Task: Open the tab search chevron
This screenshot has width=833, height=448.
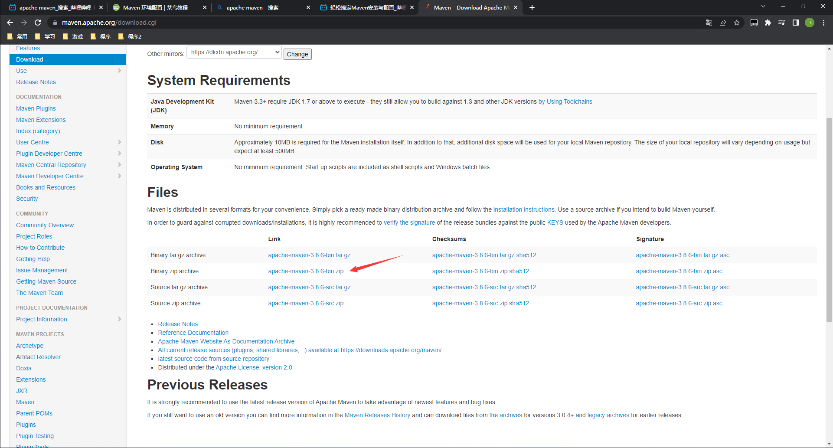Action: [763, 7]
